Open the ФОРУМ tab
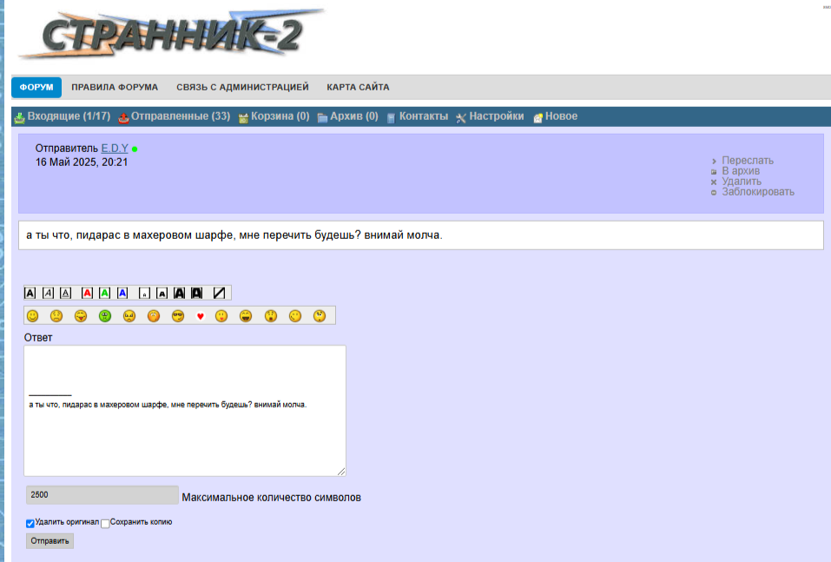The image size is (831, 562). [36, 87]
